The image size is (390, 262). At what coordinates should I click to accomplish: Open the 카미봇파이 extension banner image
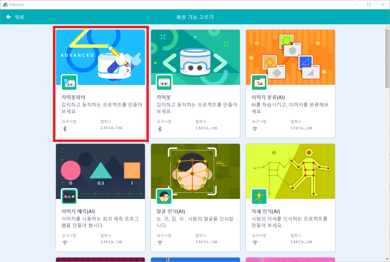pyautogui.click(x=100, y=57)
